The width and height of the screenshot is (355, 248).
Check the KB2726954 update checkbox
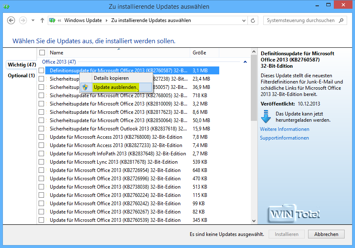pos(41,170)
